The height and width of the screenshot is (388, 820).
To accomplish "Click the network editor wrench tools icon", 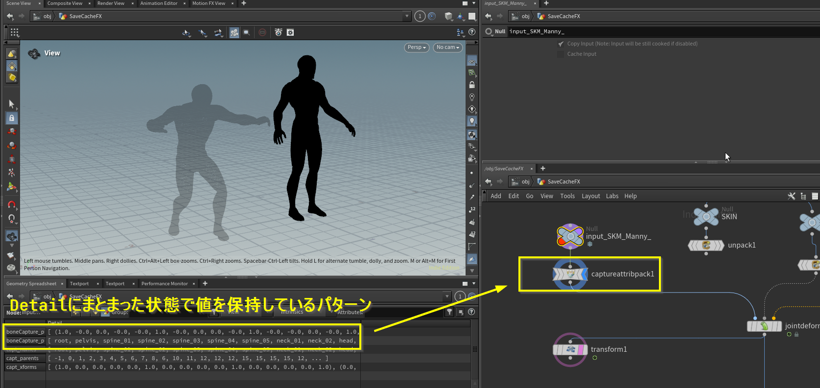I will (x=791, y=196).
